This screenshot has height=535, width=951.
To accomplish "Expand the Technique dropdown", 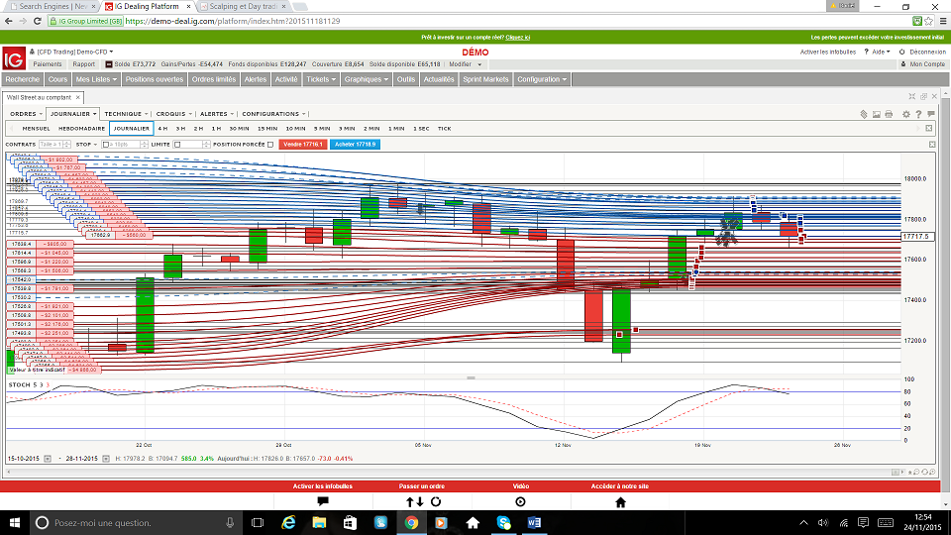I will (x=126, y=113).
